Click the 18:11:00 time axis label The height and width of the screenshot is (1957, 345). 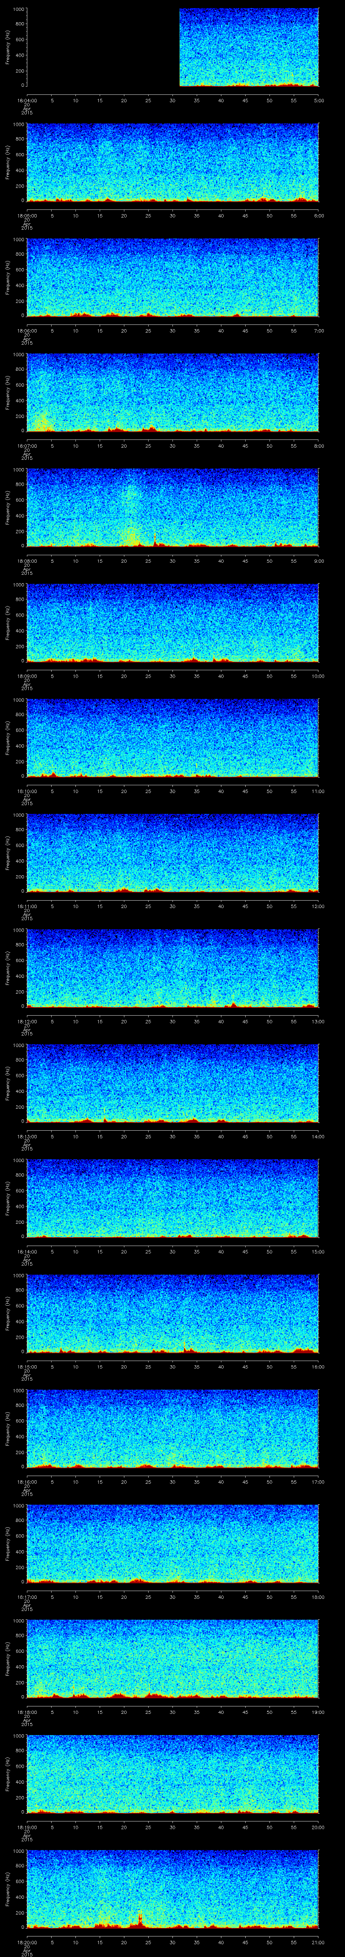pos(27,906)
